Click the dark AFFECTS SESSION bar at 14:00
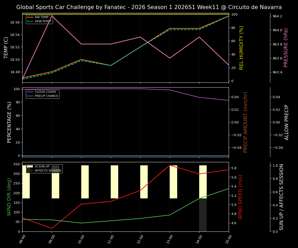The image size is (298, 248). [203, 214]
